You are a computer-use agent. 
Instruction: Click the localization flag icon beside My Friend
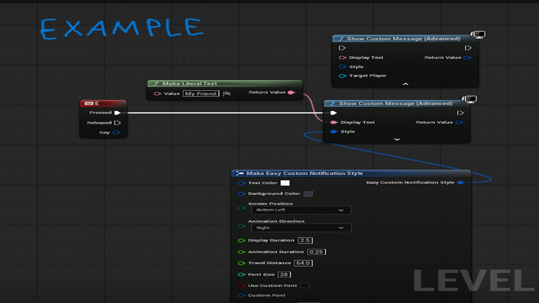point(227,94)
